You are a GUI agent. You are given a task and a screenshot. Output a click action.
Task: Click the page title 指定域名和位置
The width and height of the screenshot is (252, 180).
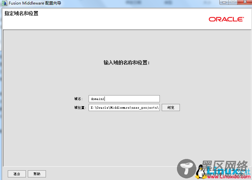point(21,13)
